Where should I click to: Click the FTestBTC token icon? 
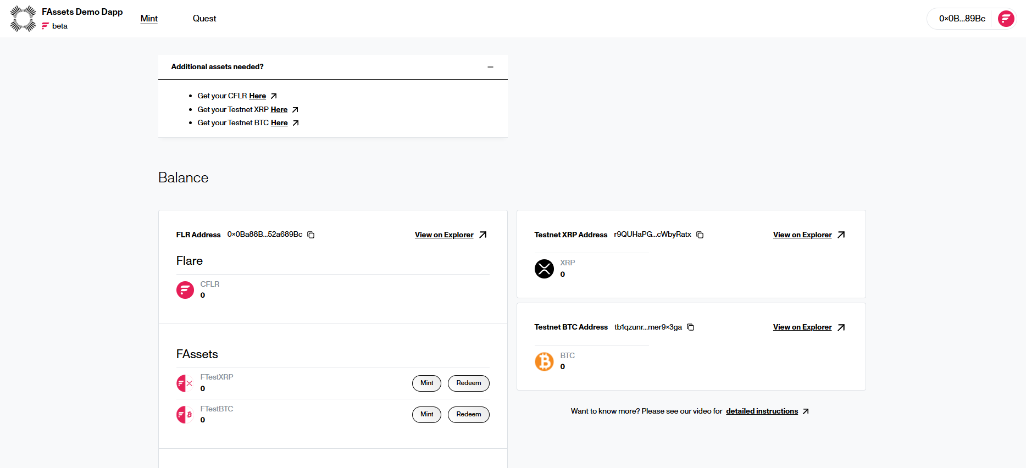click(x=185, y=415)
